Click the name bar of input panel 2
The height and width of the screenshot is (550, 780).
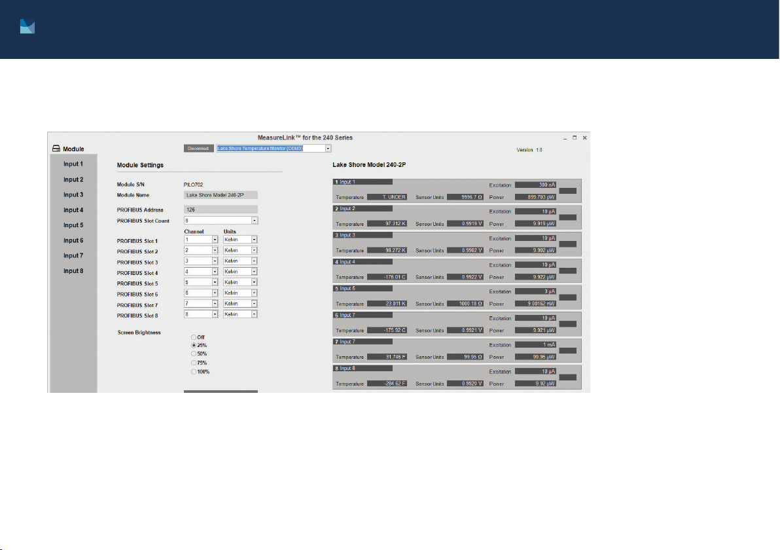(363, 209)
